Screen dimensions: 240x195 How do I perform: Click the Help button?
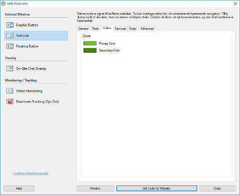[19, 189]
